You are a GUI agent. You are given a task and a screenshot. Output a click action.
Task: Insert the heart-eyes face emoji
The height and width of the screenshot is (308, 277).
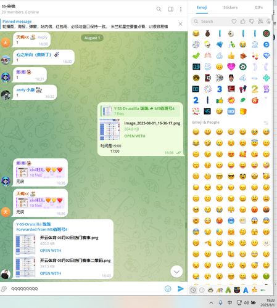pos(231,154)
